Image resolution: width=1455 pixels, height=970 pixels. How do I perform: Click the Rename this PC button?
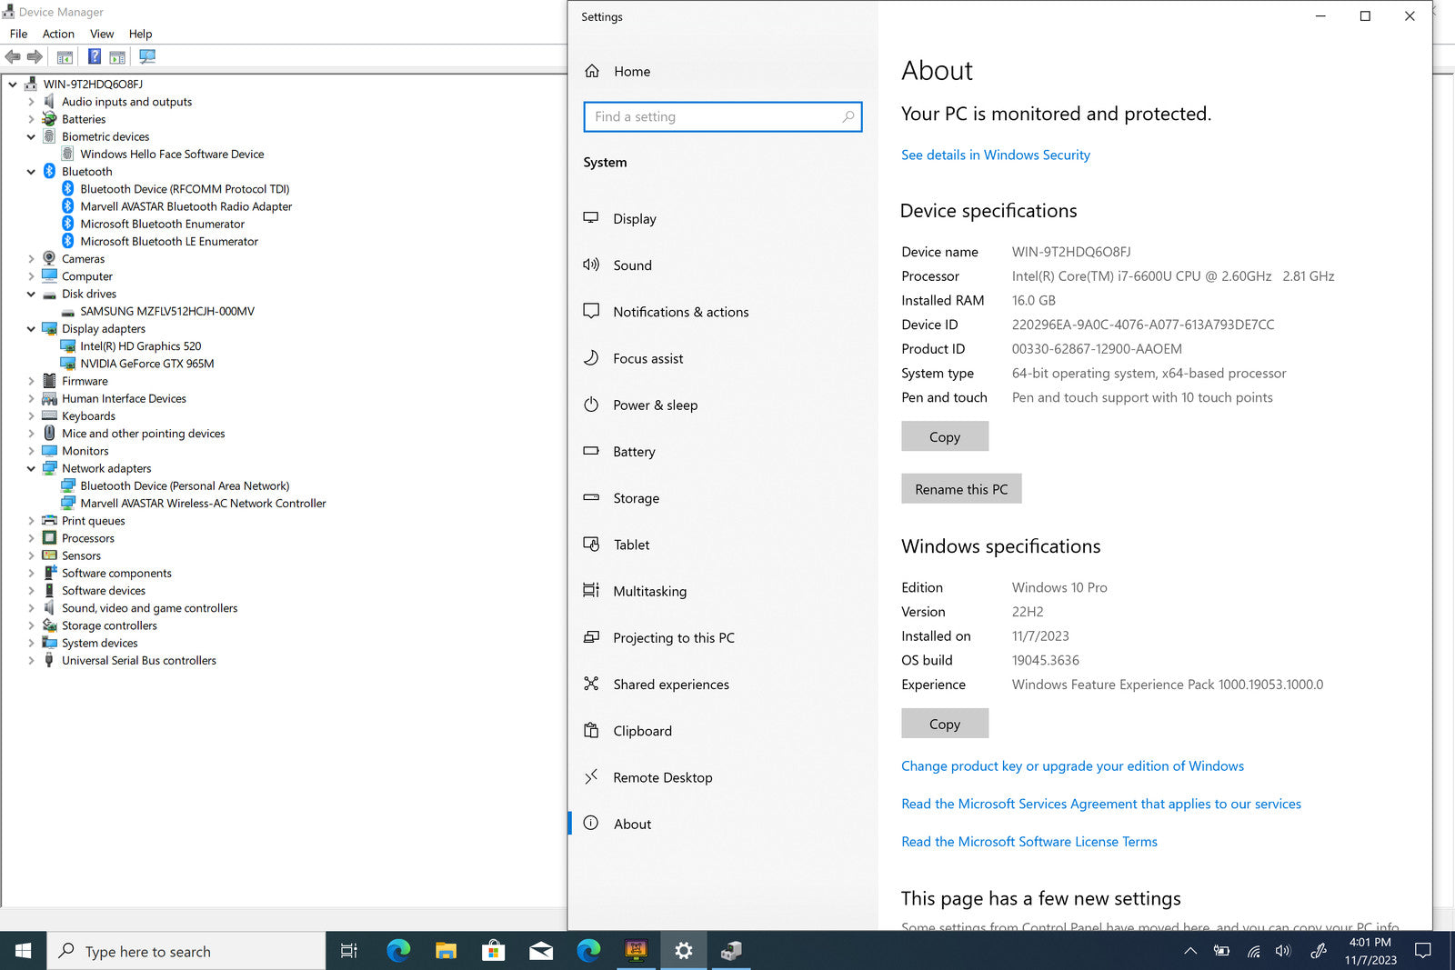tap(961, 489)
